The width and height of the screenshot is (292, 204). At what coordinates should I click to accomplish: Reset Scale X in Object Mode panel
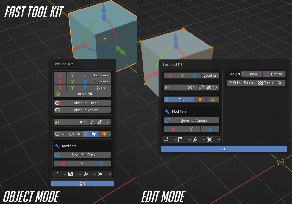[60, 87]
